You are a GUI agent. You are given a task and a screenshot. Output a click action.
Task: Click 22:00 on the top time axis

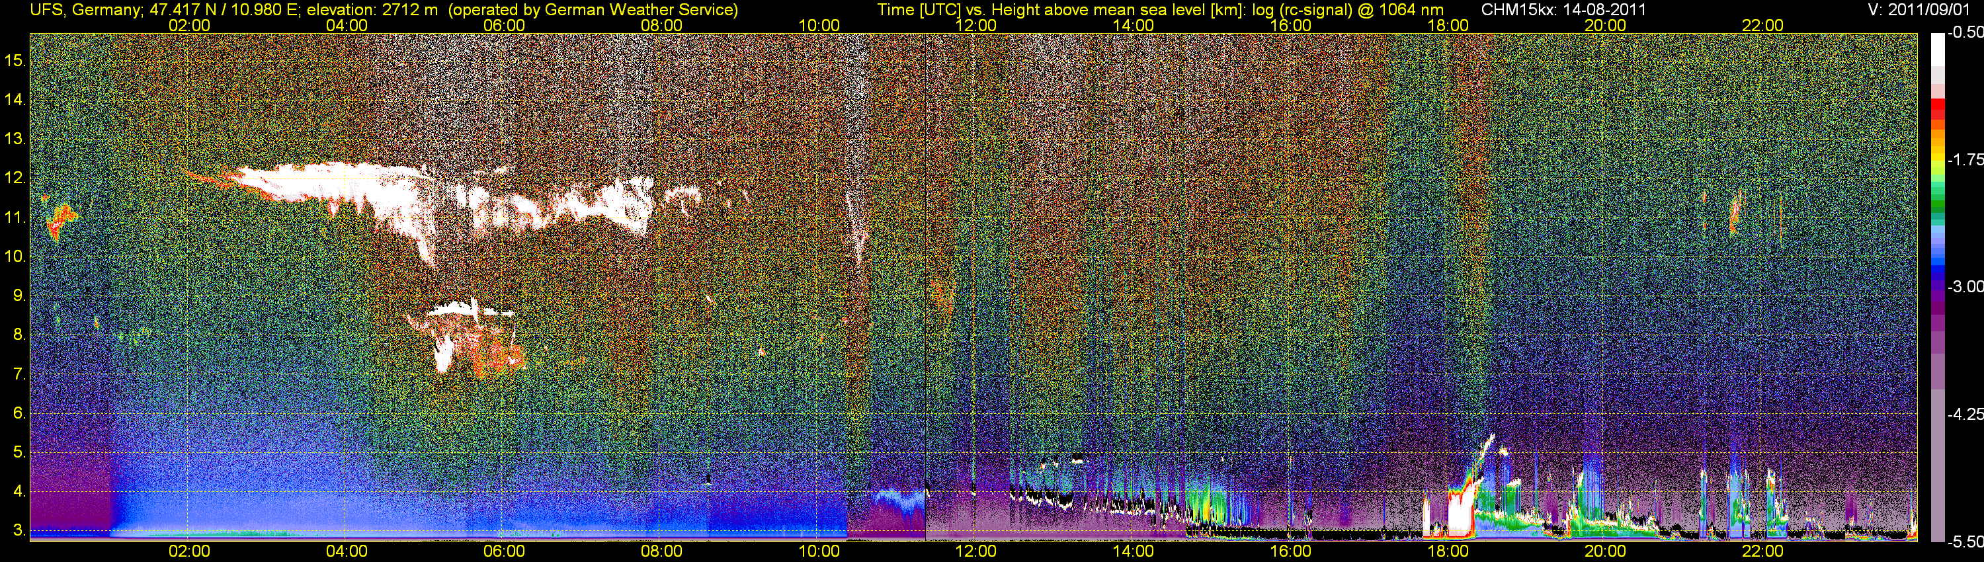pos(1763,25)
